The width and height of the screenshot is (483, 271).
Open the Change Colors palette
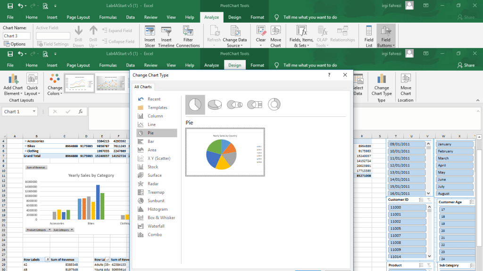point(55,79)
